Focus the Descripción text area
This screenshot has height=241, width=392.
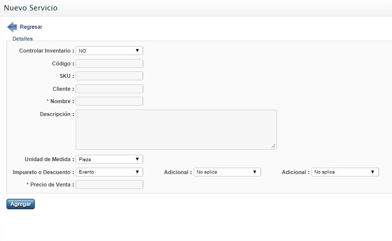(176, 129)
